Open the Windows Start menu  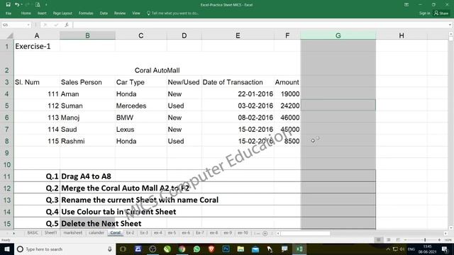[x=7, y=249]
